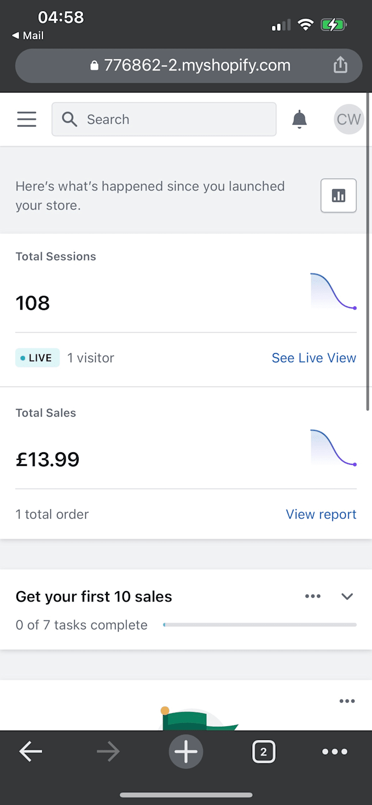Click the CW account avatar
The width and height of the screenshot is (372, 805).
pyautogui.click(x=348, y=119)
